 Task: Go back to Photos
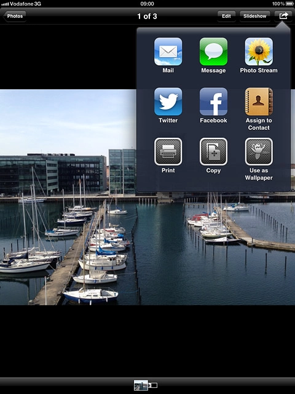(x=15, y=16)
